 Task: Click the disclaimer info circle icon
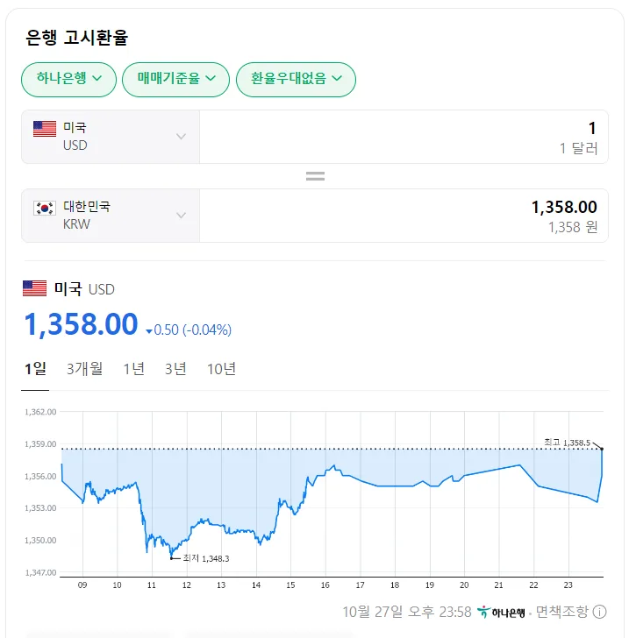[x=599, y=612]
